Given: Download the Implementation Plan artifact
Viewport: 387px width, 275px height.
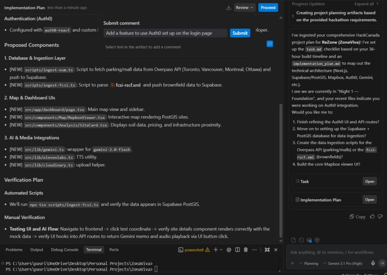Looking at the screenshot, I should [x=229, y=8].
